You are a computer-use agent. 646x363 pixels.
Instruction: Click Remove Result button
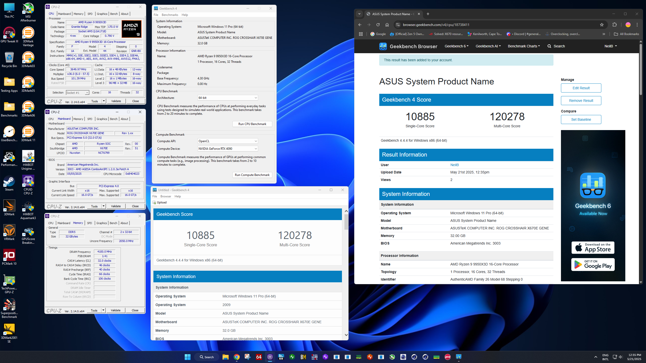pyautogui.click(x=581, y=101)
